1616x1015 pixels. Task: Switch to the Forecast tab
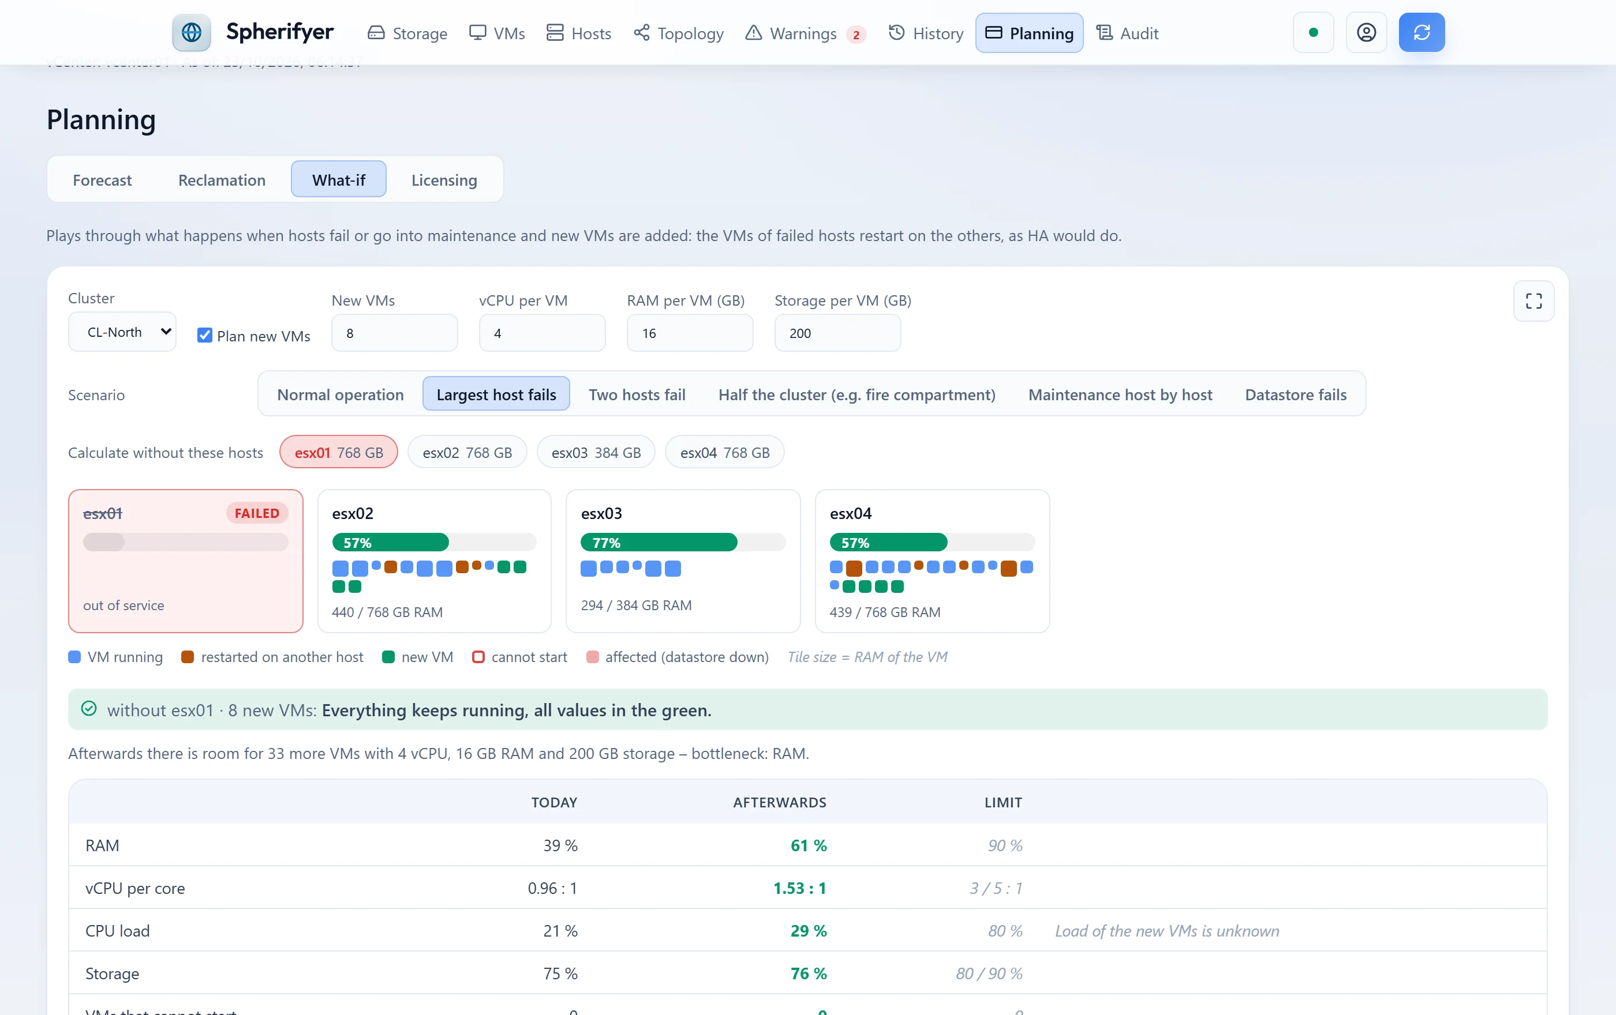[102, 180]
